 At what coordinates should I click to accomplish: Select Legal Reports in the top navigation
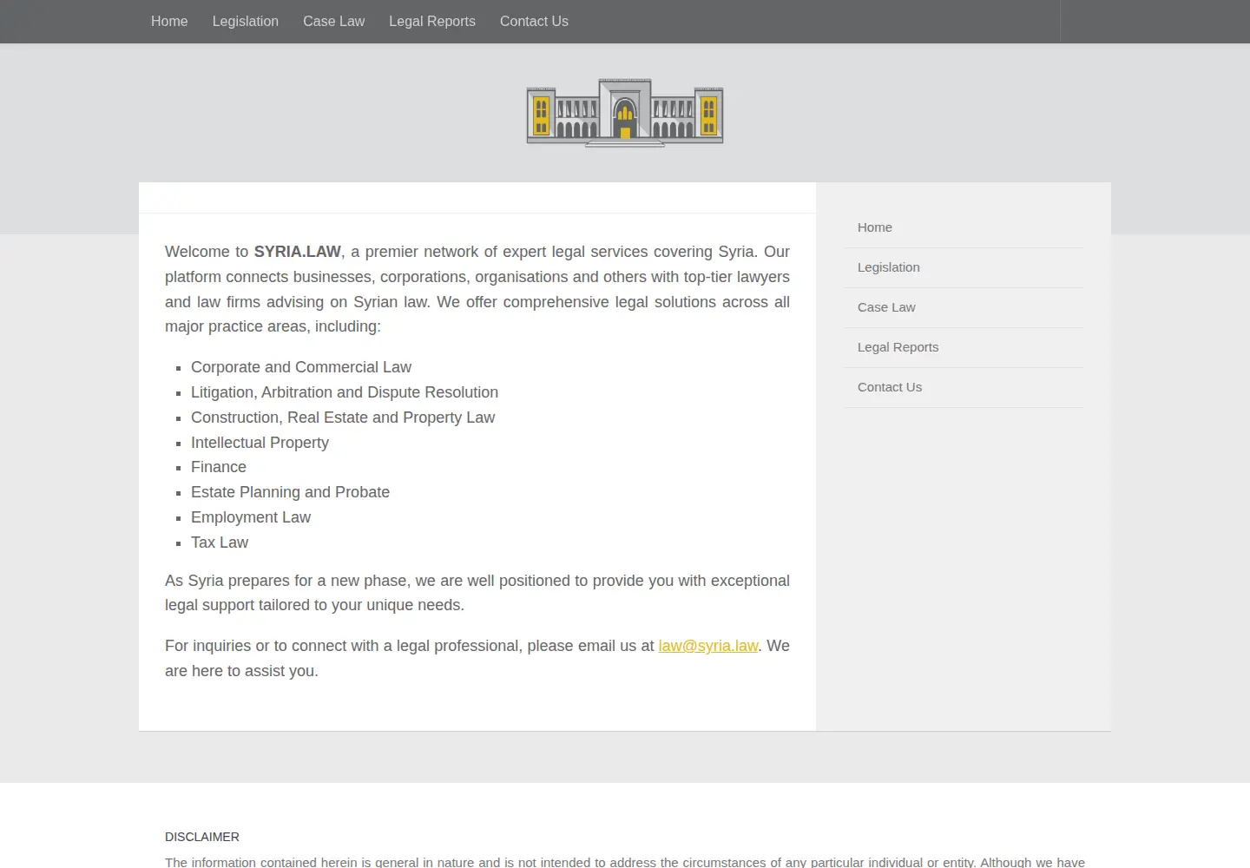432,22
